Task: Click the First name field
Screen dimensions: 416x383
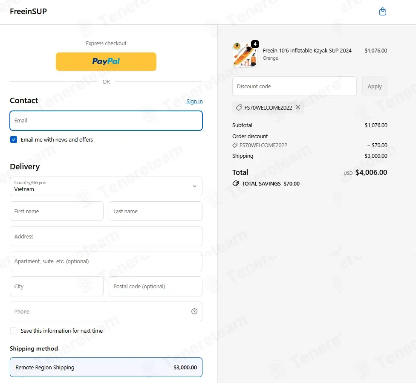Action: pyautogui.click(x=57, y=211)
